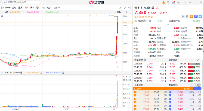Select 1-level order depth toggle

click(192, 85)
